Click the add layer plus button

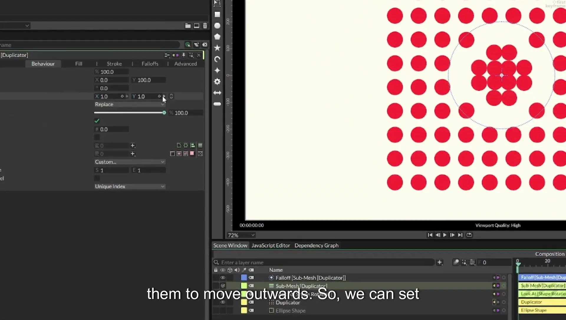point(440,262)
